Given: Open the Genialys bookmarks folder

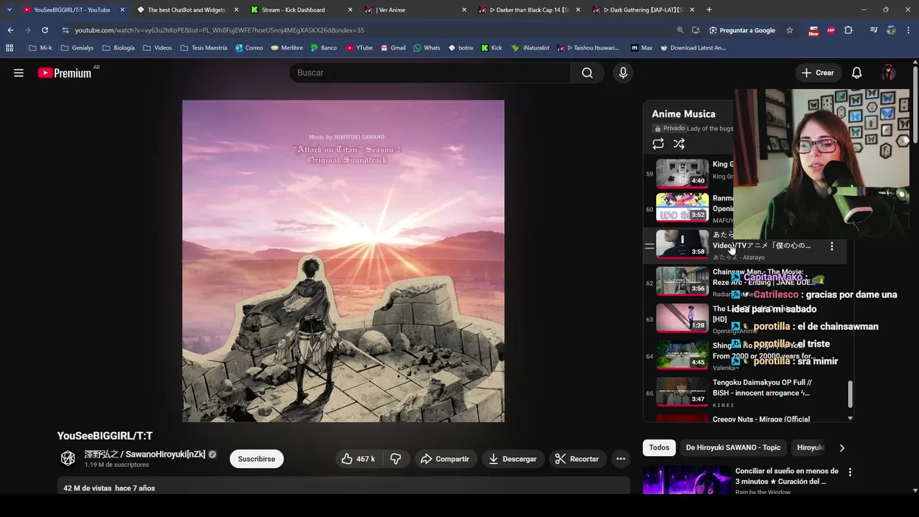Looking at the screenshot, I should [x=78, y=48].
